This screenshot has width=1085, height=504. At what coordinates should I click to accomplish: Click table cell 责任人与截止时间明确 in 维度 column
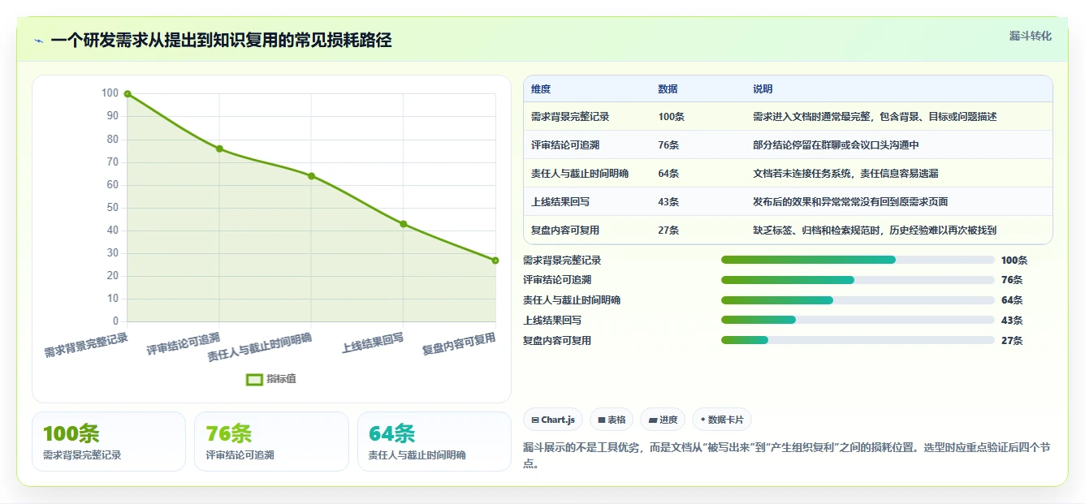click(580, 174)
